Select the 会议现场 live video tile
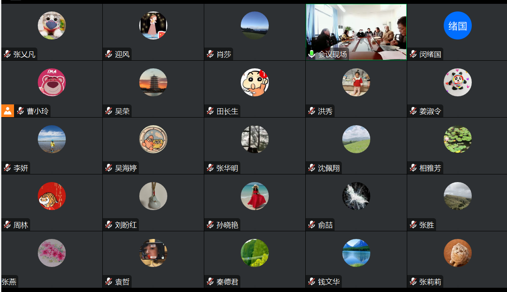The image size is (507, 292). click(356, 32)
